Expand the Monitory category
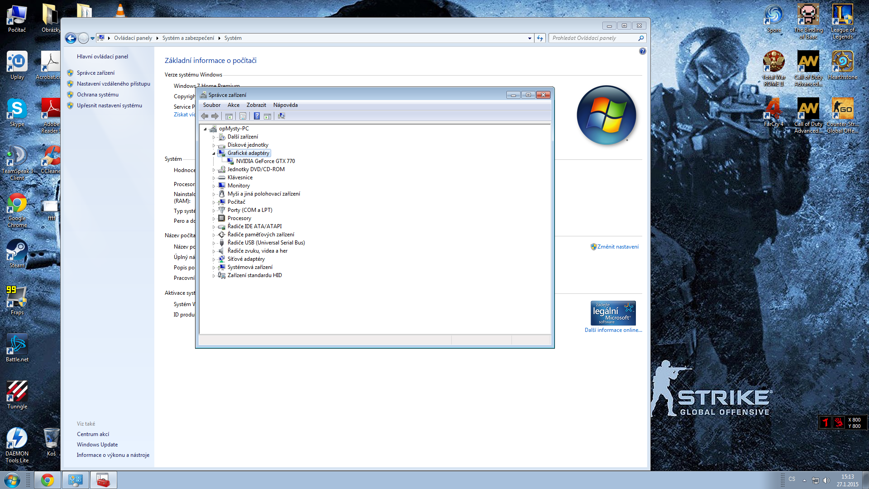Viewport: 869px width, 489px height. click(x=214, y=186)
